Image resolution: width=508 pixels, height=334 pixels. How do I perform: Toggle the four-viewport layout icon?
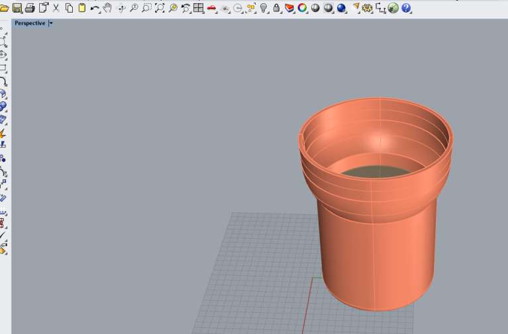(x=198, y=8)
